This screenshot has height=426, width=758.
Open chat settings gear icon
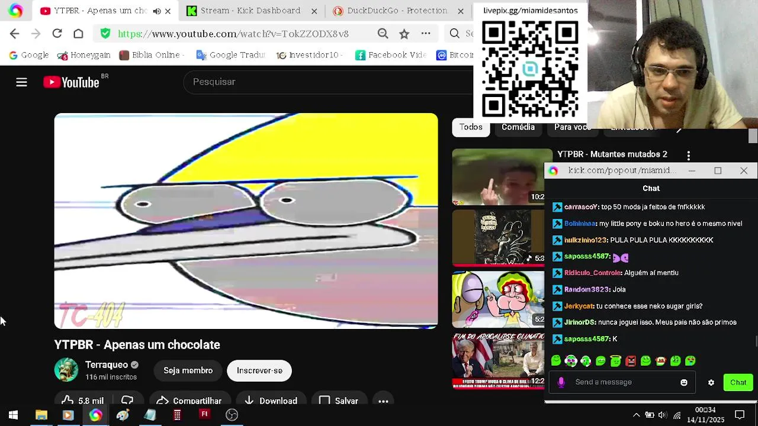click(711, 382)
